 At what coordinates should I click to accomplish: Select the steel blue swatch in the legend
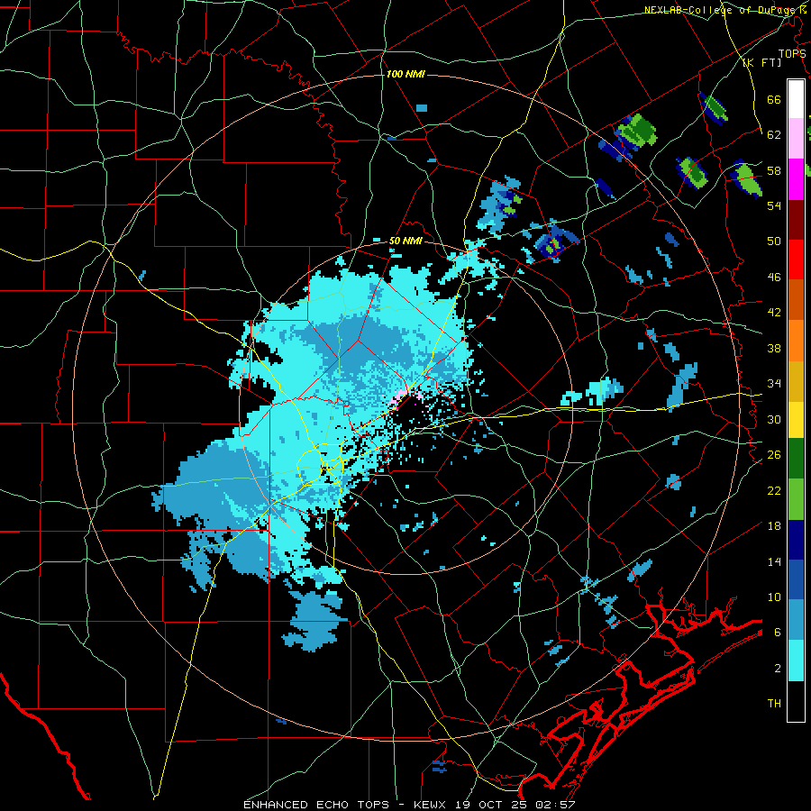click(796, 620)
